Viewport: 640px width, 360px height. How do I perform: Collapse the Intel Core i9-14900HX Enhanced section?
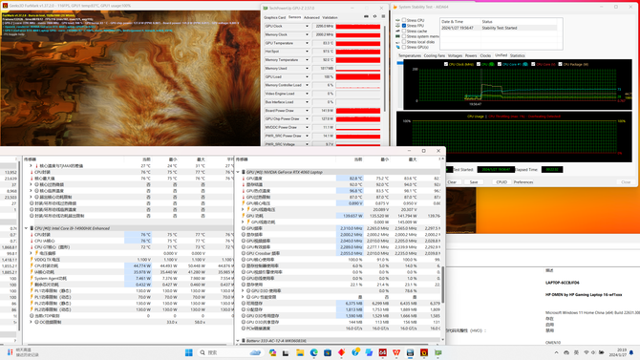(x=26, y=228)
